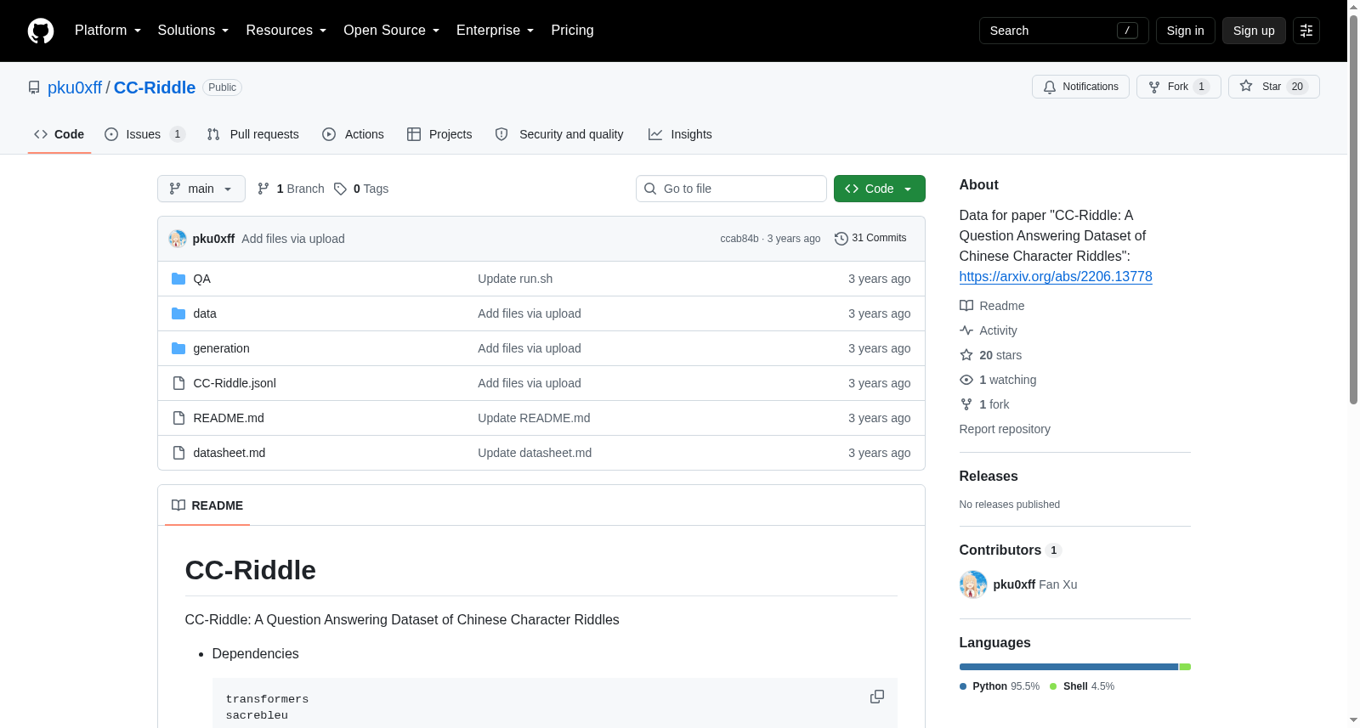Expand the Open Source menu
The width and height of the screenshot is (1360, 728).
(x=392, y=31)
